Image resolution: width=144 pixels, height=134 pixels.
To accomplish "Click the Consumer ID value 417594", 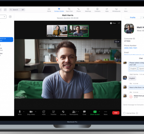I will pos(127,41).
